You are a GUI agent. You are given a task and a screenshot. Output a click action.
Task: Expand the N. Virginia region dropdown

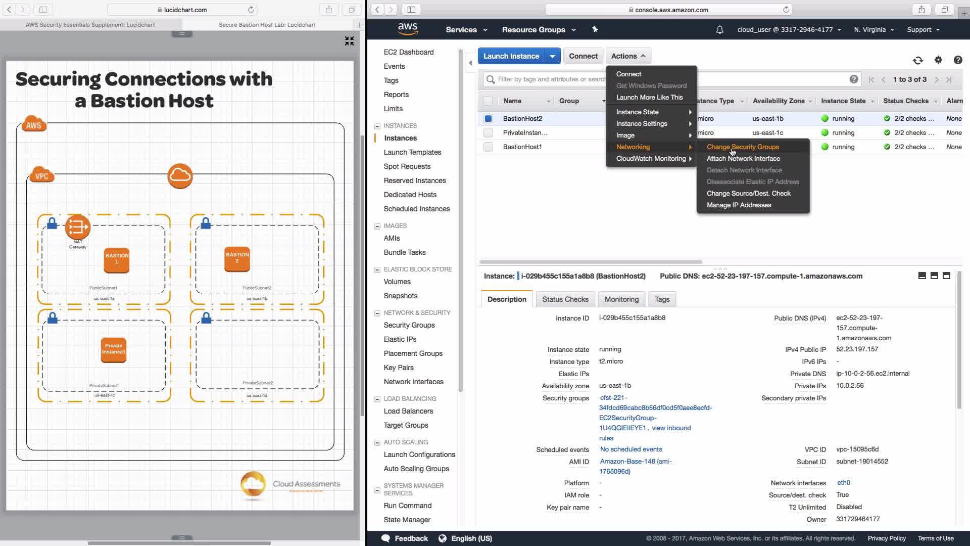click(874, 30)
